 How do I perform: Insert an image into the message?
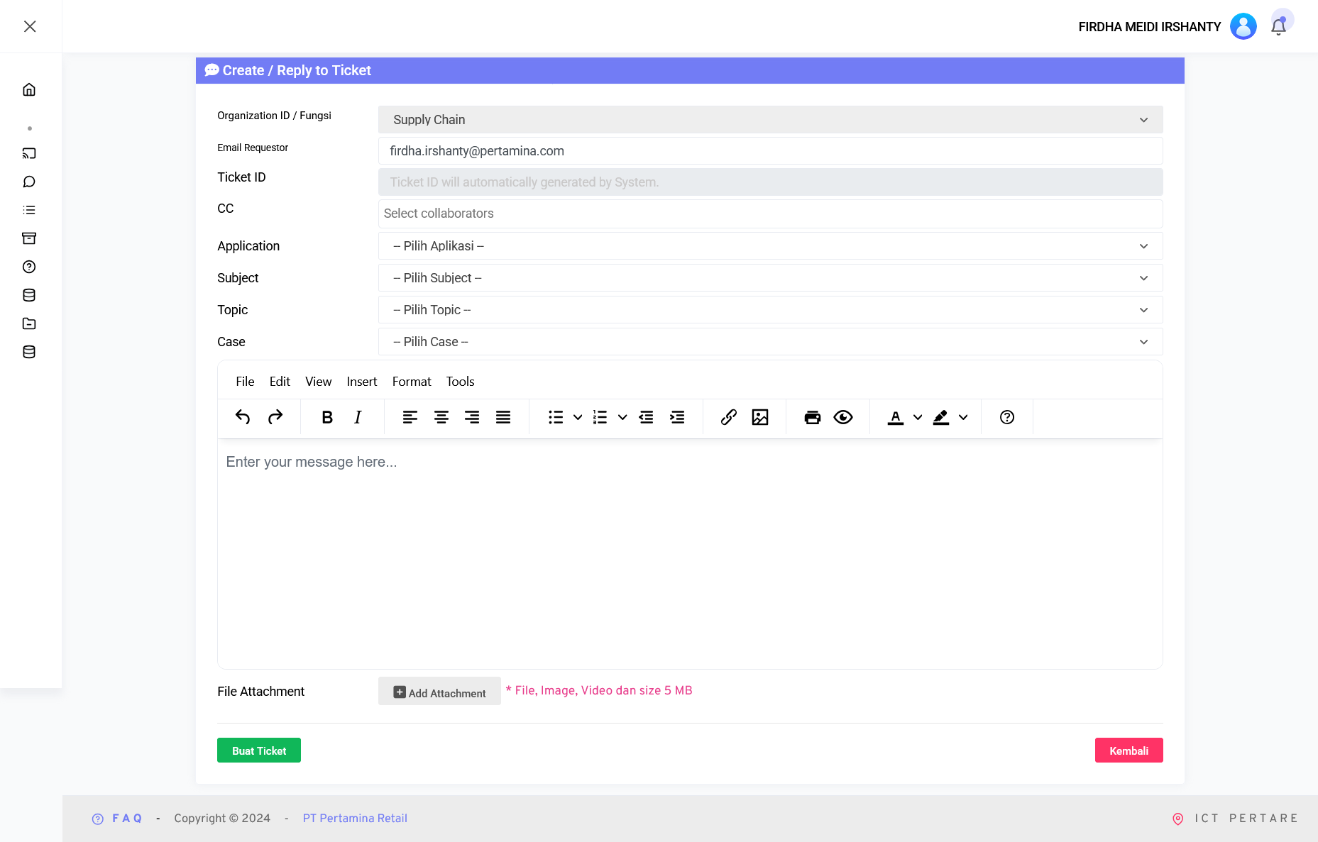point(760,417)
